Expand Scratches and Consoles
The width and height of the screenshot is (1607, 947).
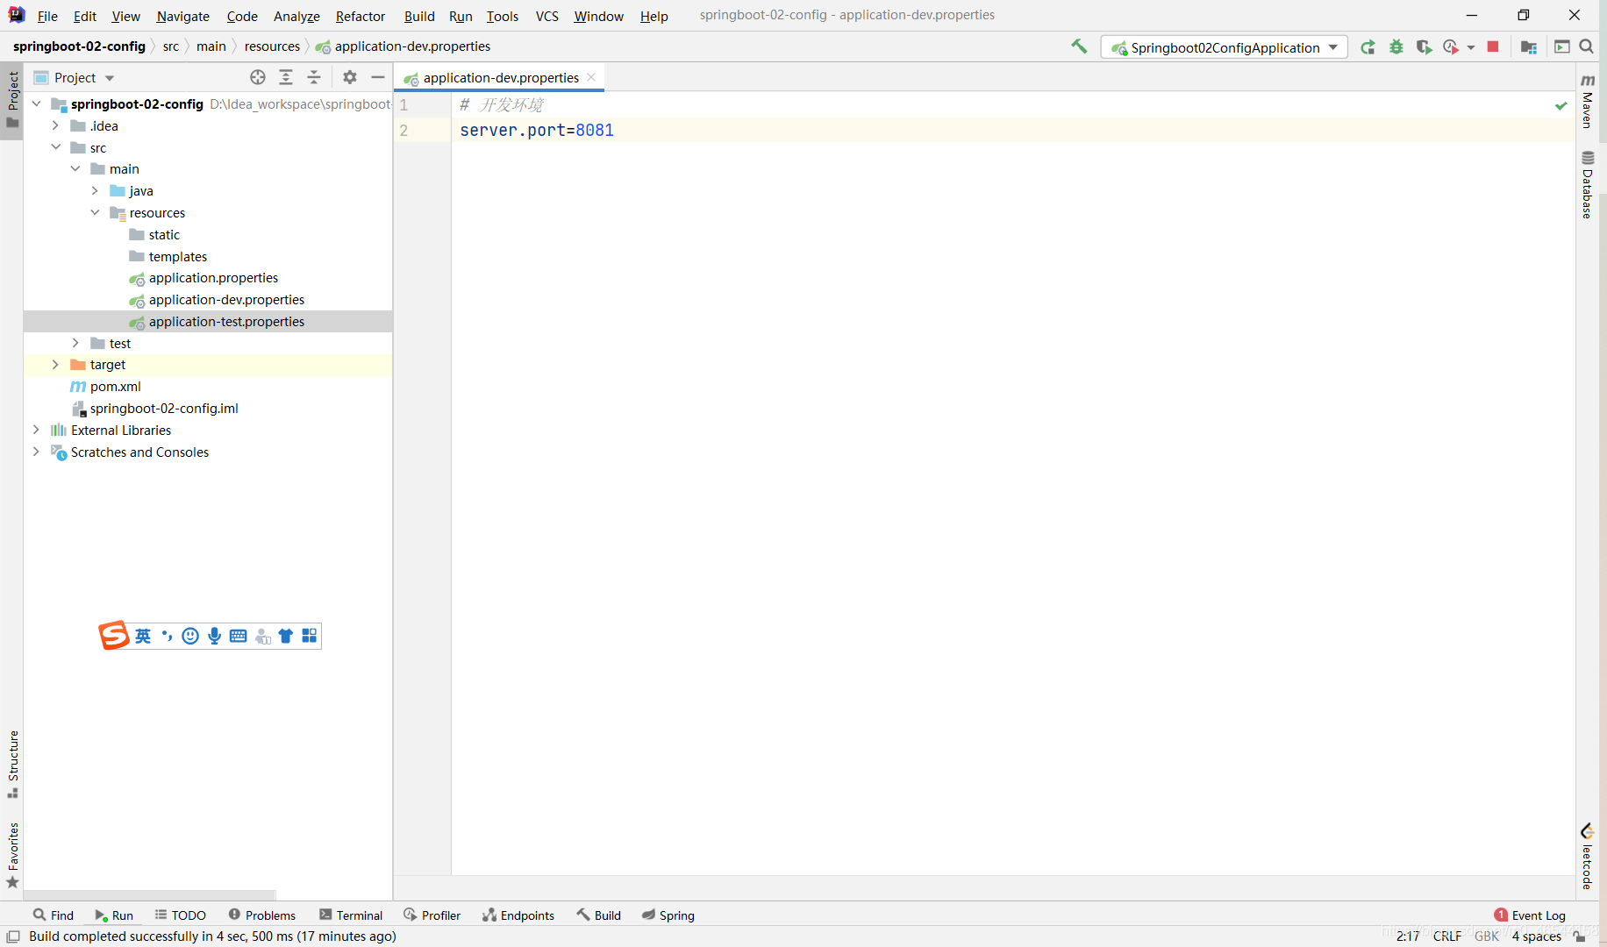[36, 452]
